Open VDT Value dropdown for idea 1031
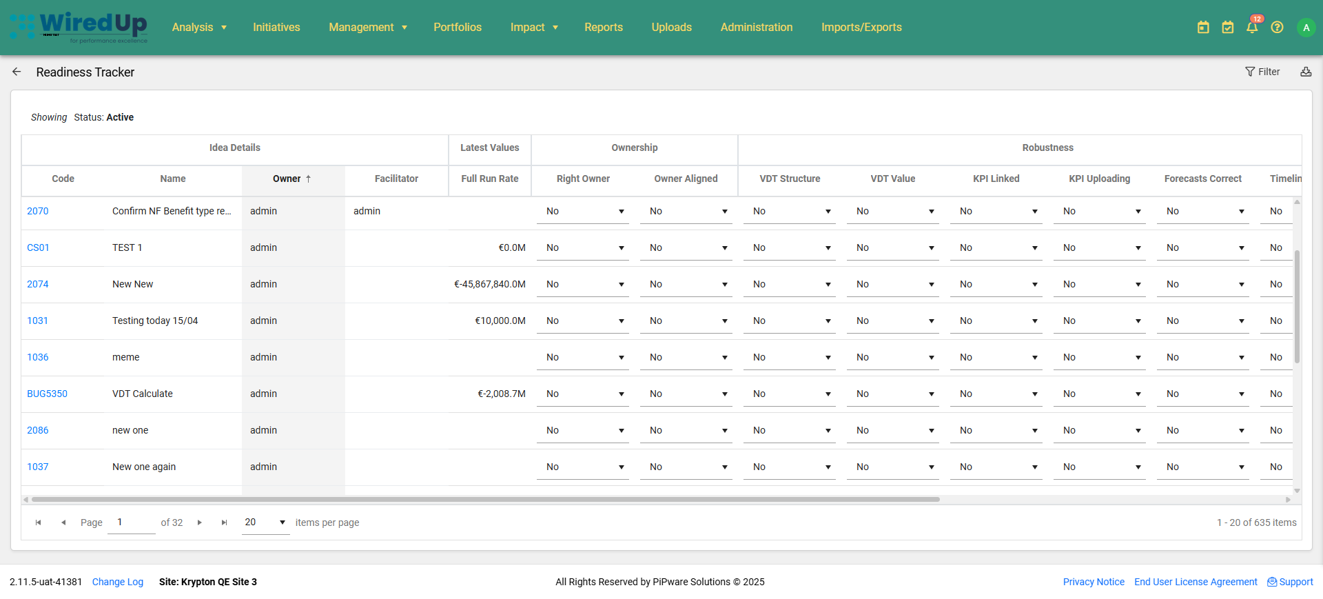 pos(893,321)
